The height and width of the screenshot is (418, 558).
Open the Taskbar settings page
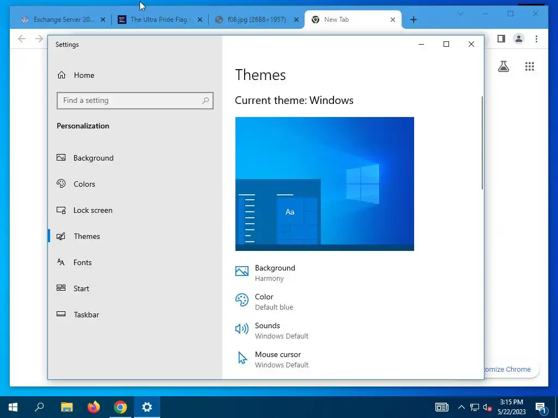135,315
